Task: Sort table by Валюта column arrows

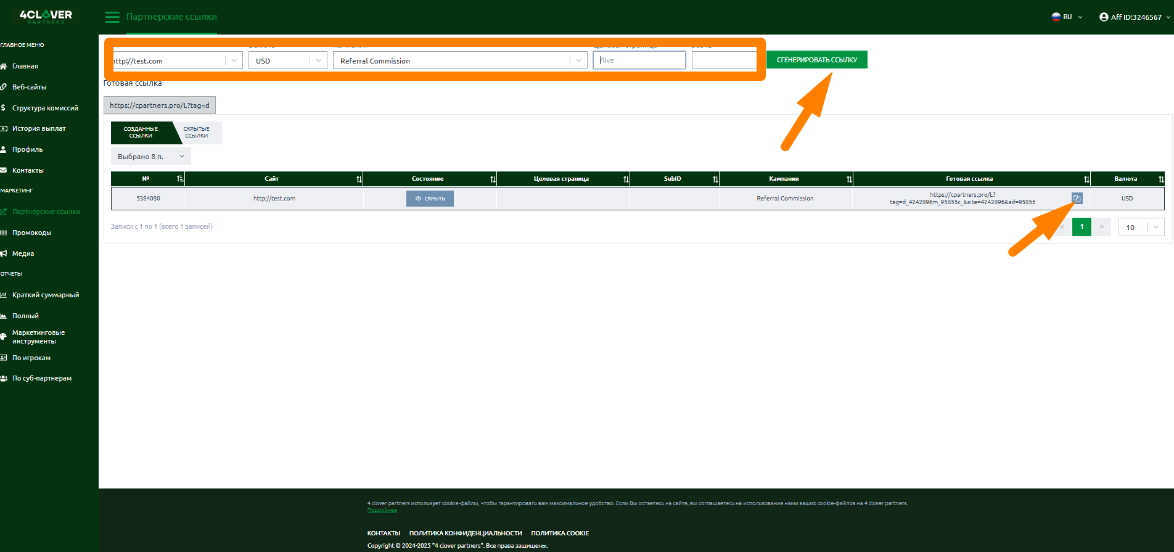Action: 1161,179
